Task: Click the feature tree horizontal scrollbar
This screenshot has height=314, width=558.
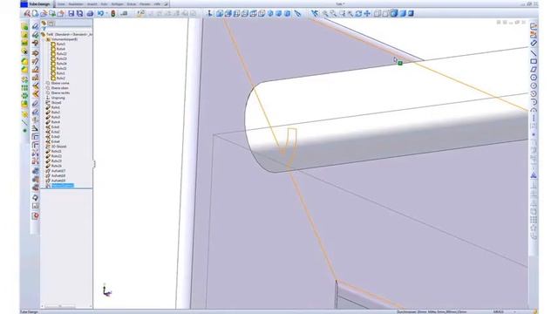Action: point(60,306)
